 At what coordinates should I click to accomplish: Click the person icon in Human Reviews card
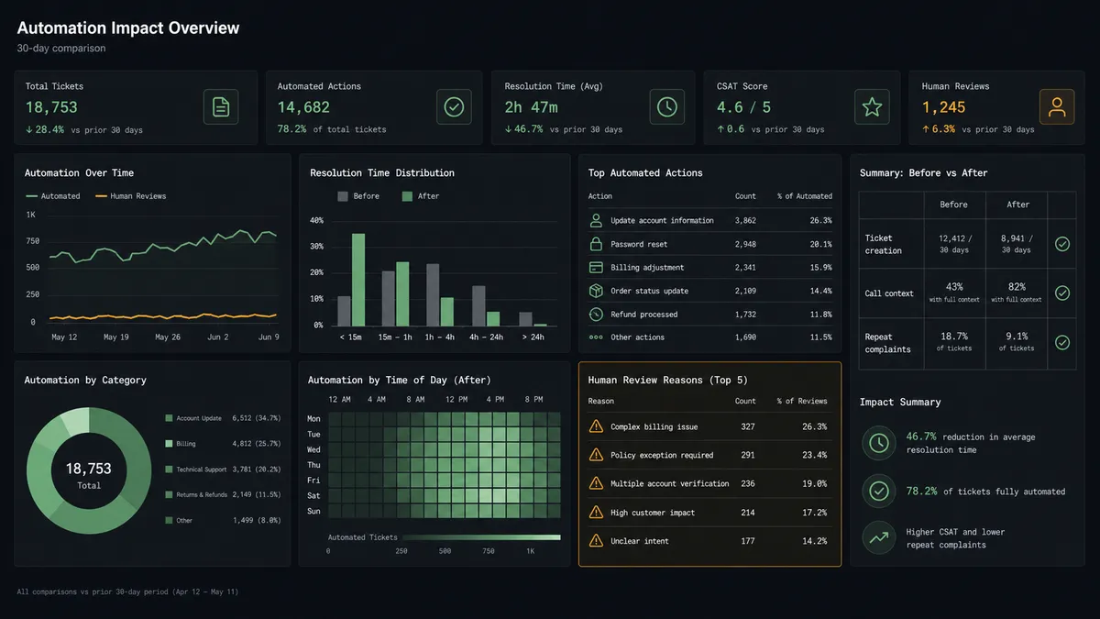1057,107
